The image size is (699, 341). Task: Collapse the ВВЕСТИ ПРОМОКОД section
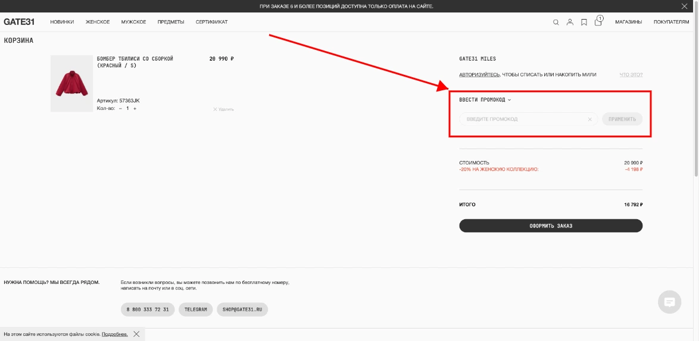click(485, 100)
